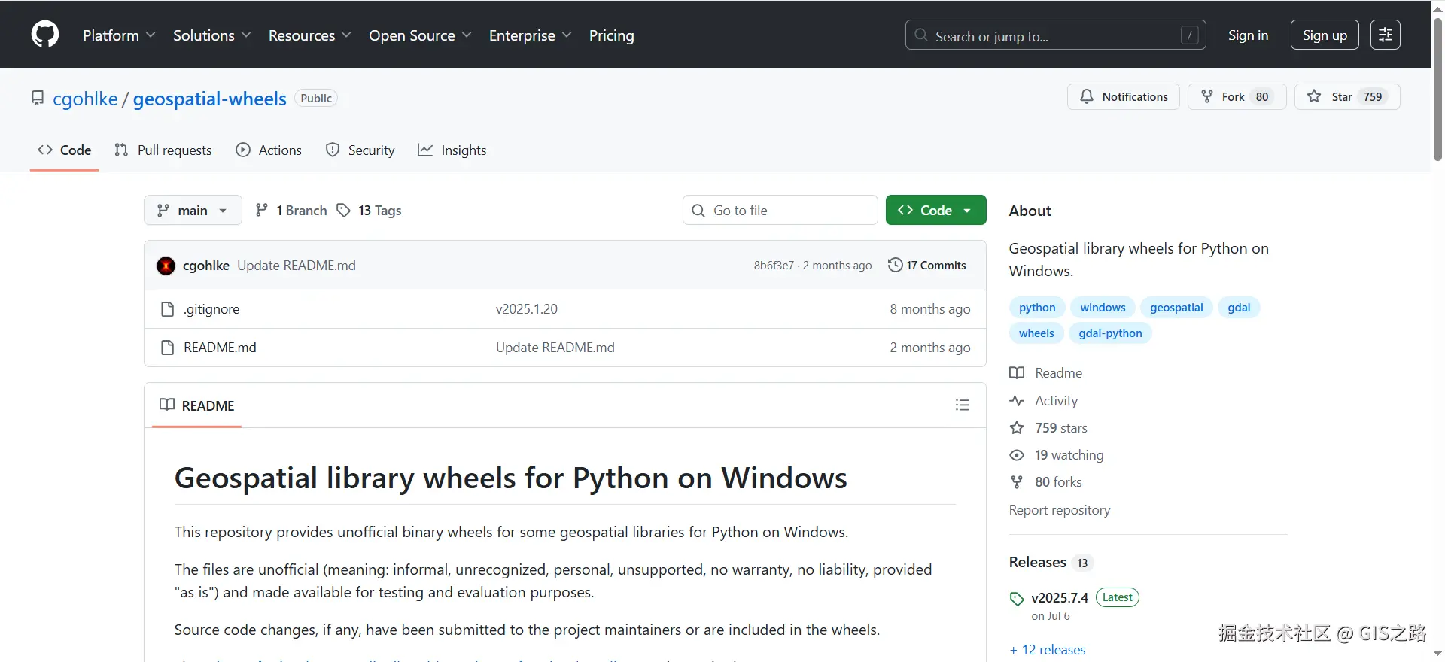This screenshot has height=662, width=1445.
Task: Click the page vertical scrollbar
Action: pos(1437,90)
